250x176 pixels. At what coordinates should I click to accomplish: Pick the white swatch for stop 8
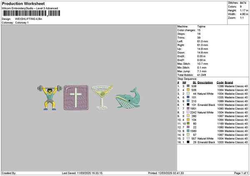coord(188,112)
